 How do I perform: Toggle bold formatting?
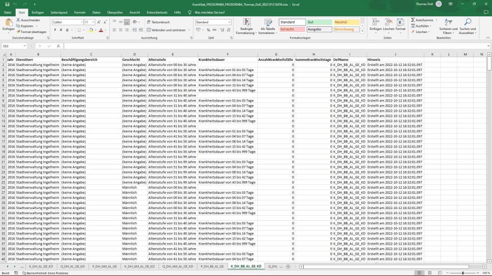(54, 30)
